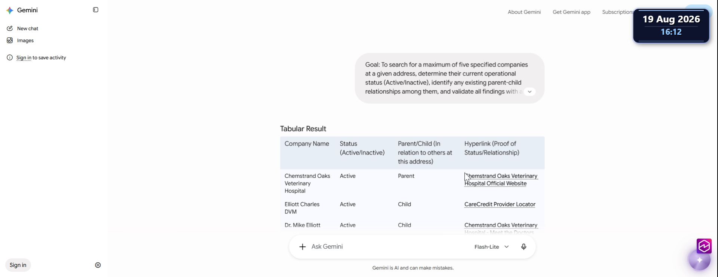The image size is (718, 277).
Task: Open the settings gear icon
Action: (98, 265)
